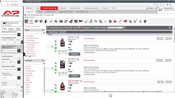Add 0W40 8100 X MAX to cart
The image size is (175, 98).
pos(56,85)
